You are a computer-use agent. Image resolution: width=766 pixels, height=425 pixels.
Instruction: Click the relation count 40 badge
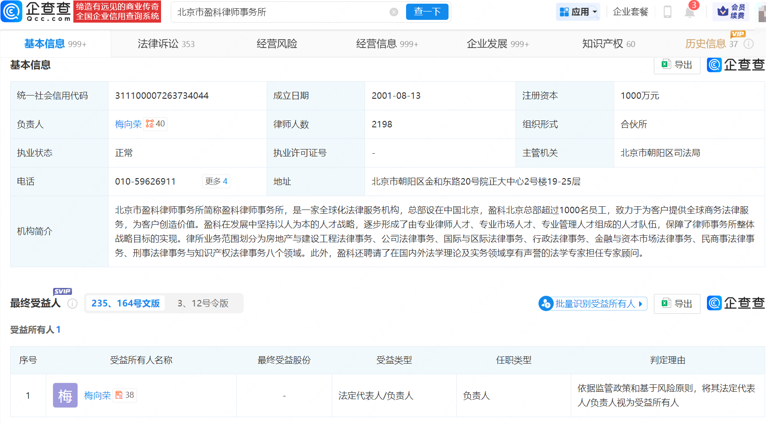[x=156, y=124]
